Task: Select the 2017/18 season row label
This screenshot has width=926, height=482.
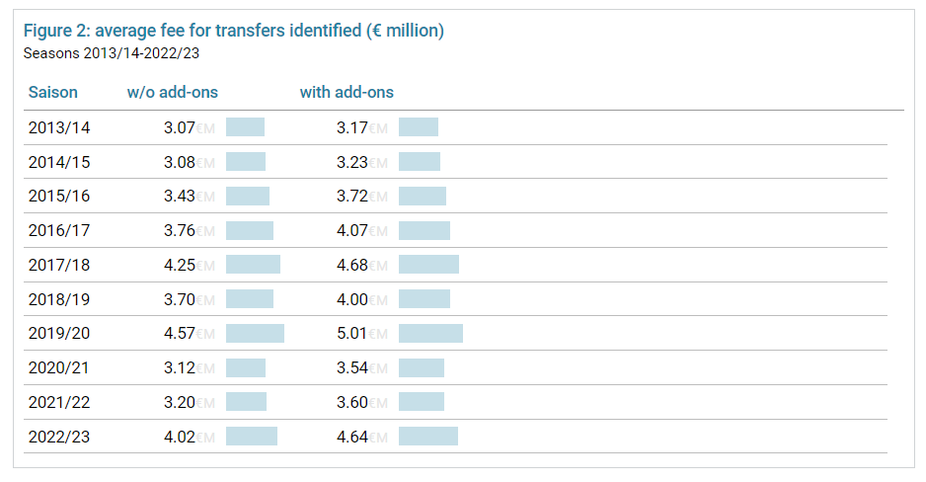Action: (59, 265)
